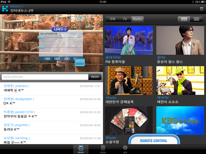The width and height of the screenshot is (206, 154).
Task: Open KBS 한민족방송 channel thumbnail
Action: click(180, 121)
